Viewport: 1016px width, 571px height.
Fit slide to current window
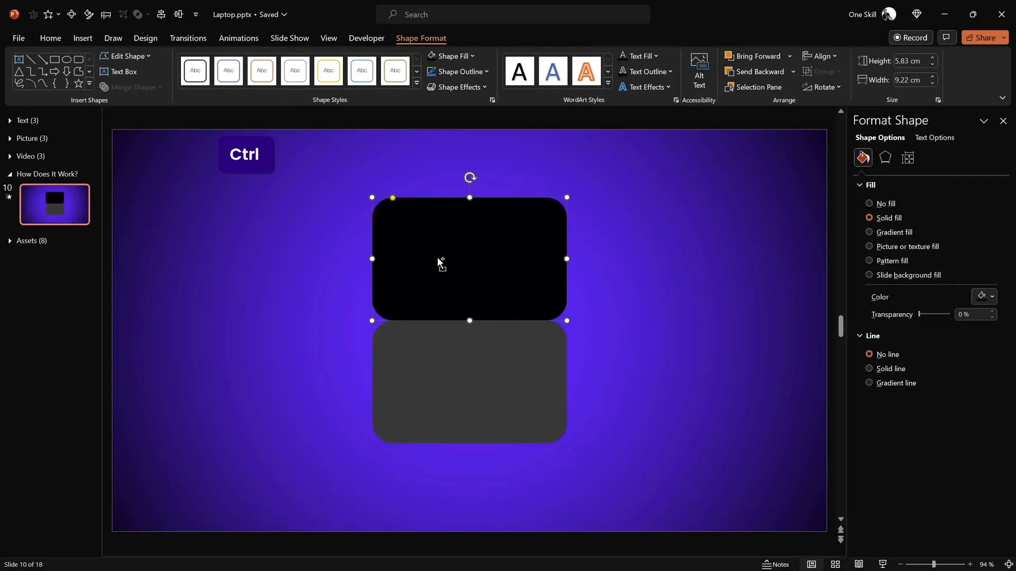1009,564
